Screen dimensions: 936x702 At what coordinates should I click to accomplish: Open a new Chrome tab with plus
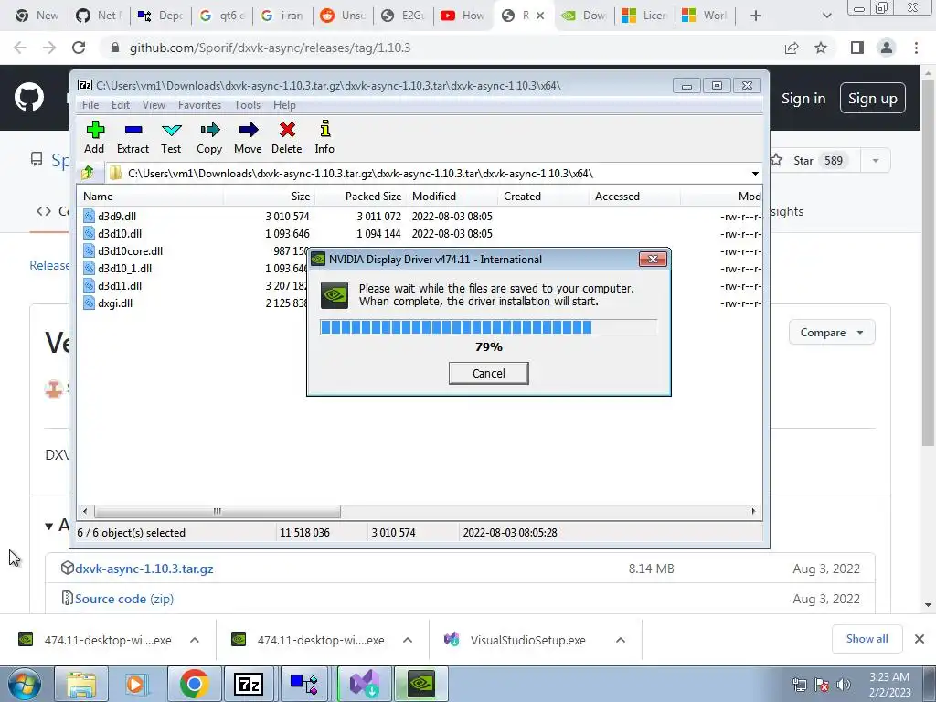(756, 16)
